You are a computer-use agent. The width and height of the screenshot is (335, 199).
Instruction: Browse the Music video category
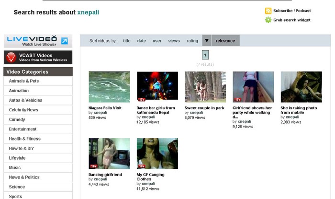click(15, 168)
